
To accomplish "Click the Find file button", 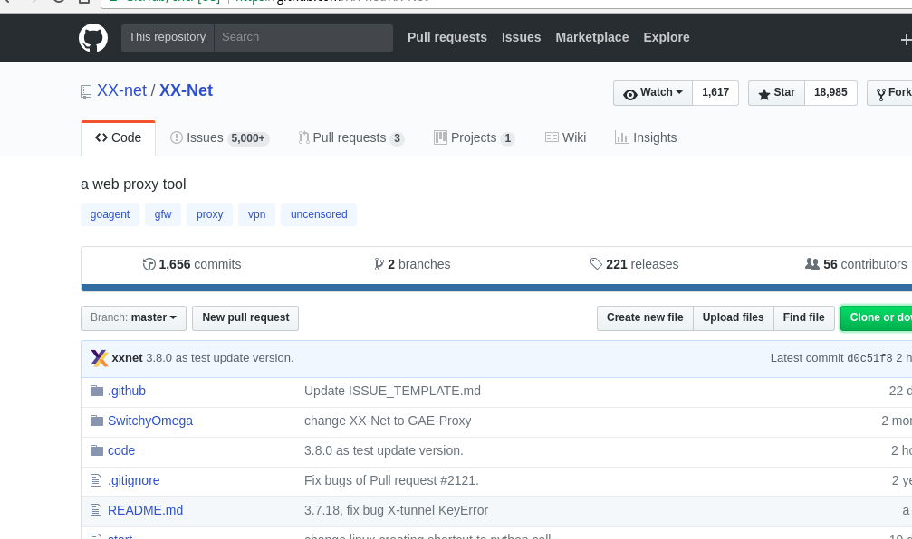I will (804, 317).
